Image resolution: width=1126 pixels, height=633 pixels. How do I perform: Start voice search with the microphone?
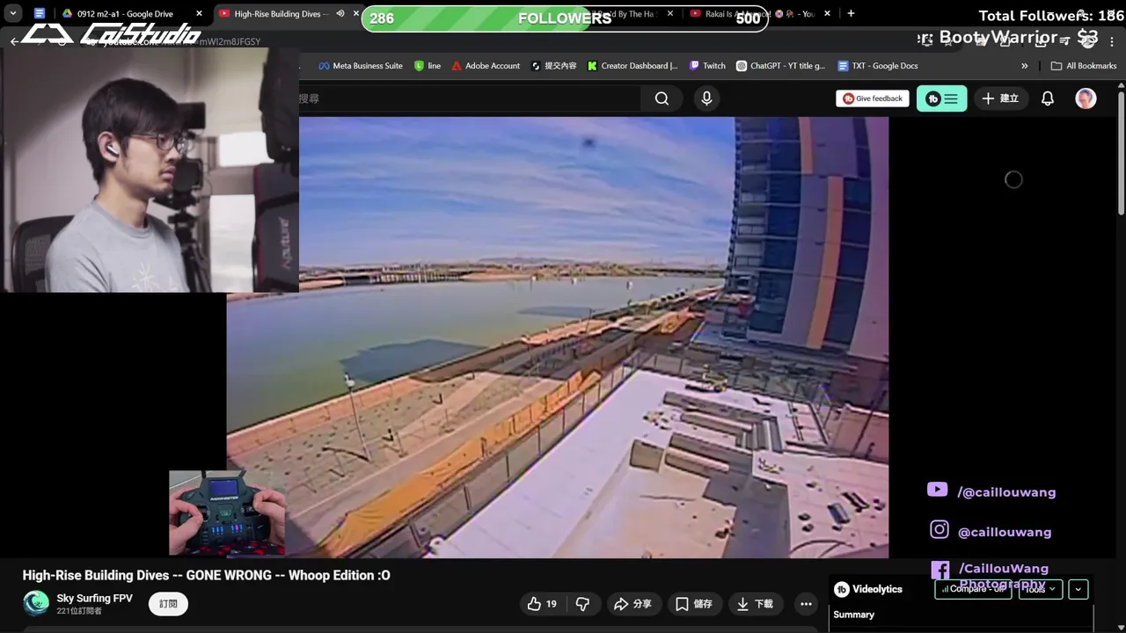(706, 98)
